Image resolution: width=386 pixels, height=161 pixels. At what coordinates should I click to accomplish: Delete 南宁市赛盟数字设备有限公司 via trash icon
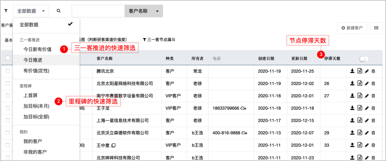[373, 96]
